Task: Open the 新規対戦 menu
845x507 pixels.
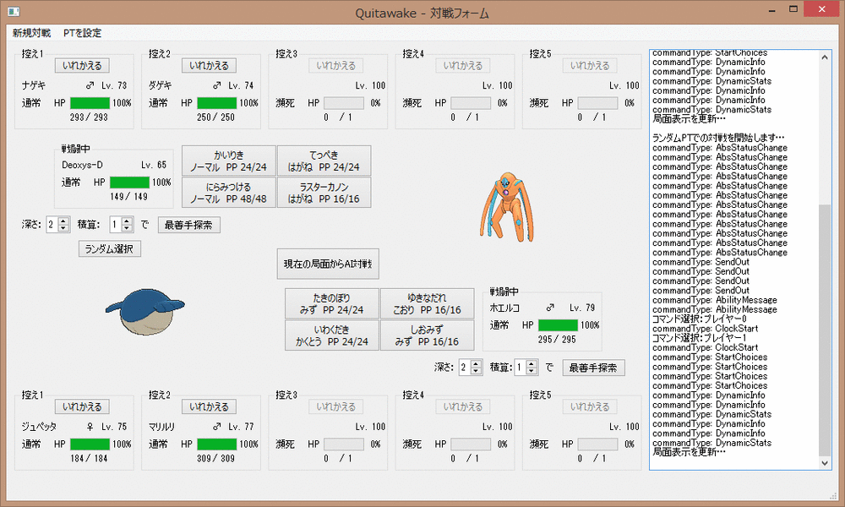Action: click(x=31, y=33)
